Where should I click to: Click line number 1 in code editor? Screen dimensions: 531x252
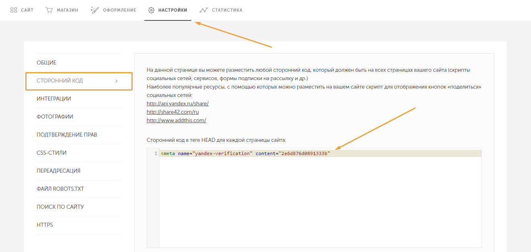pos(156,153)
